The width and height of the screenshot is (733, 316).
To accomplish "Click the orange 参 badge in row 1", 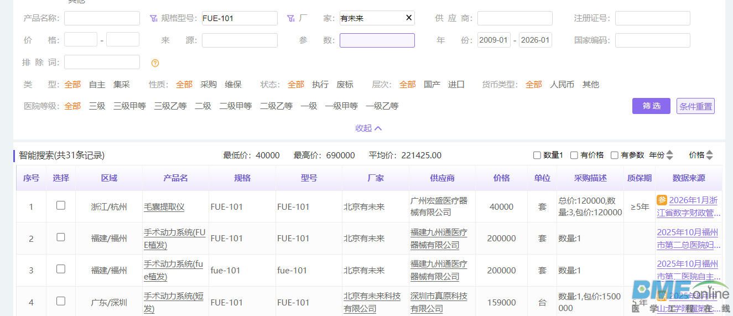I will (662, 200).
